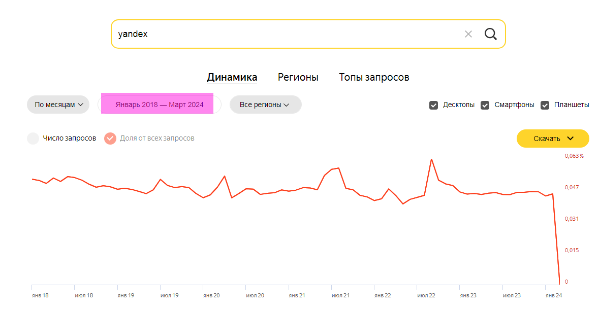Click the chevron beside По месяцам
Viewport: 599px width, 309px height.
81,105
